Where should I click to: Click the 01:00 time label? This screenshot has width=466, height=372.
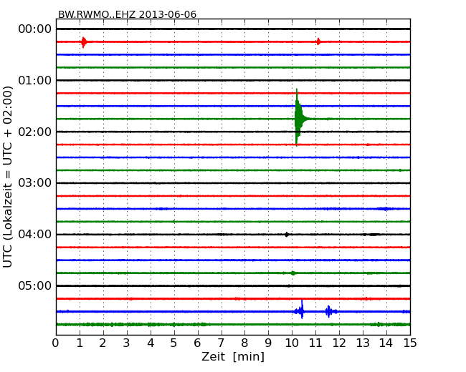click(35, 80)
